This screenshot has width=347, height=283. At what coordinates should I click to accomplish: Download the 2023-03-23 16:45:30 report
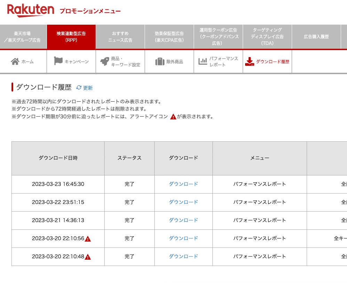pos(184,184)
